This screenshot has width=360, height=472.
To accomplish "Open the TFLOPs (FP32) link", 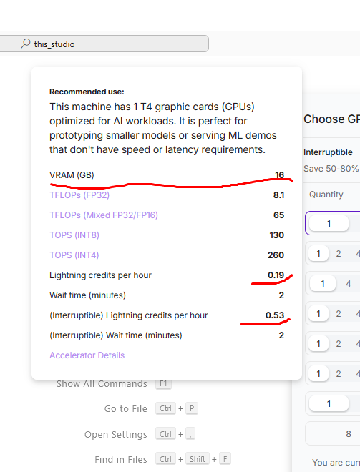I will [x=79, y=195].
